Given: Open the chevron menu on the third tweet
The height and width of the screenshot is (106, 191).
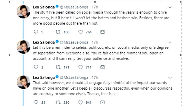Looking at the screenshot, I should [170, 78].
